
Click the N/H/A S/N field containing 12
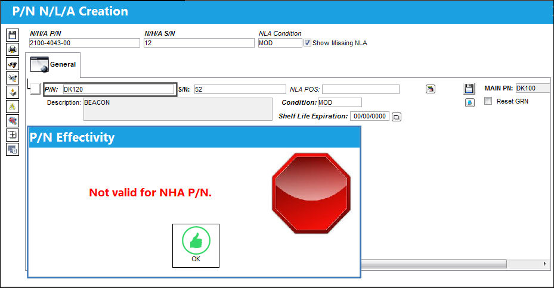coord(199,43)
